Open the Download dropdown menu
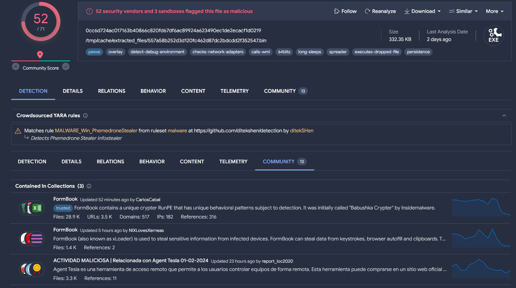The width and height of the screenshot is (516, 288). click(x=422, y=11)
